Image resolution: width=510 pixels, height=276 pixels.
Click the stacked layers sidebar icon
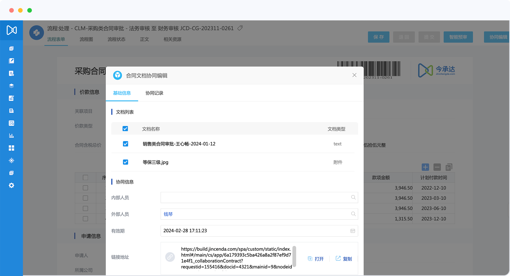(11, 86)
